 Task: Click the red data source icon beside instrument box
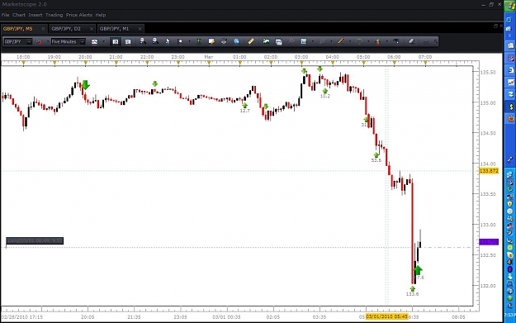pyautogui.click(x=39, y=41)
